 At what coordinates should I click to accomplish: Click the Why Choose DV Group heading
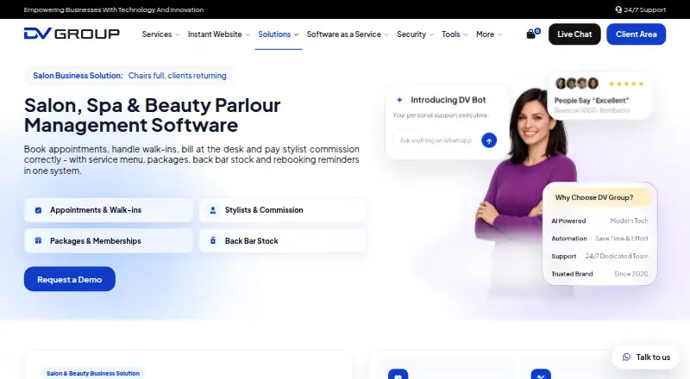(x=594, y=197)
